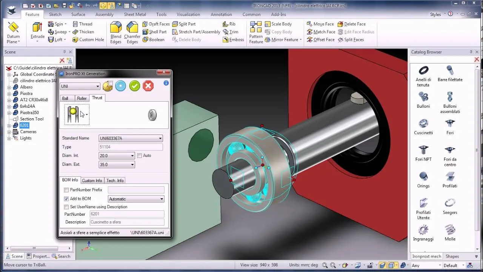Switch to the Custom Info tab

click(92, 181)
